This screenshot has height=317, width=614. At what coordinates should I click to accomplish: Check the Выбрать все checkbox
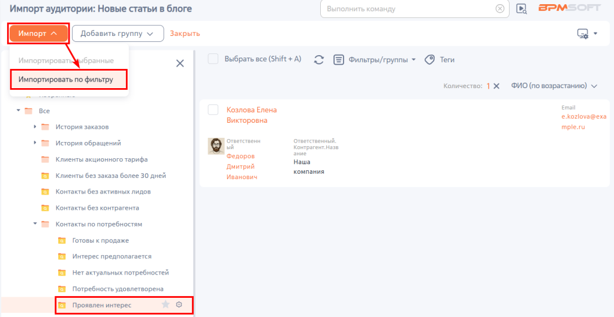point(213,59)
